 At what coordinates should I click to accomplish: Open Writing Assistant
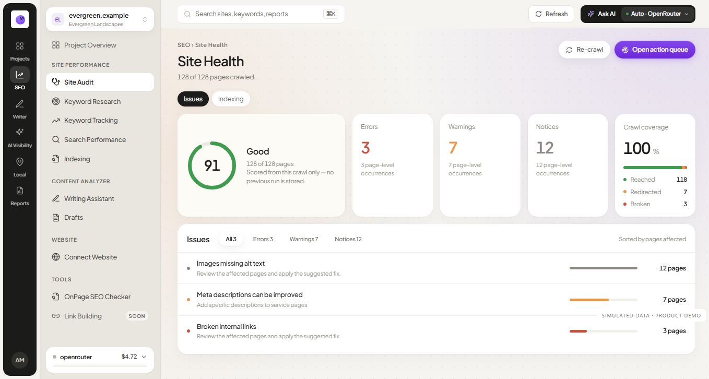point(100,198)
